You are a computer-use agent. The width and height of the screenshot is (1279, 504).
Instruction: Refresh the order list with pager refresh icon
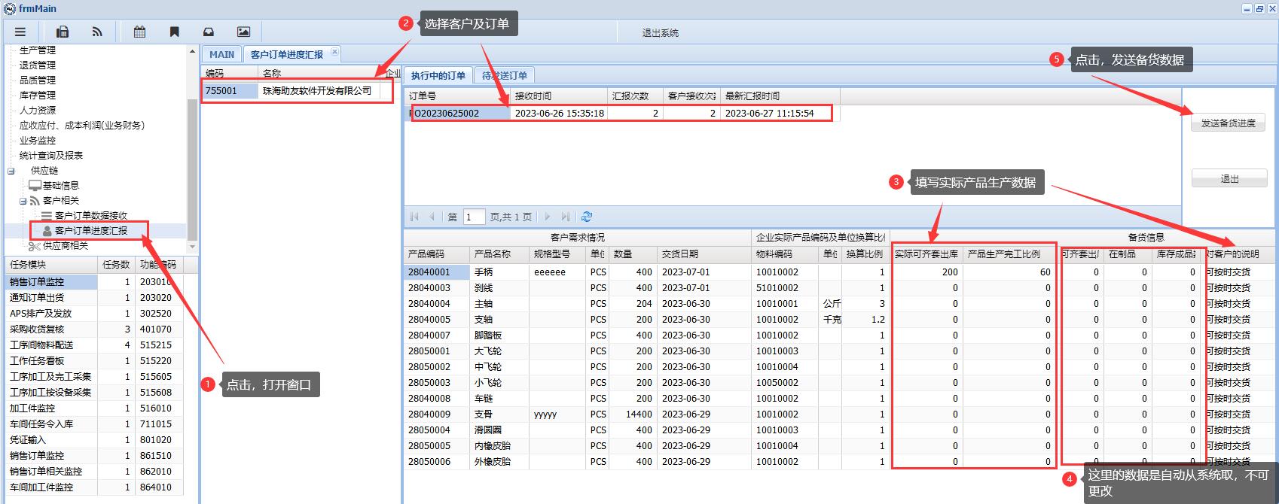click(587, 217)
